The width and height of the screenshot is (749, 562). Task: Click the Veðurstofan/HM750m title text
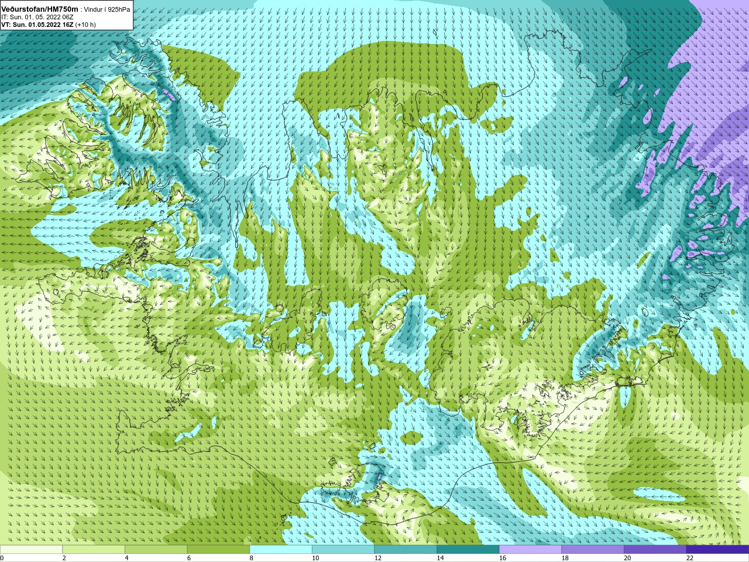click(40, 9)
